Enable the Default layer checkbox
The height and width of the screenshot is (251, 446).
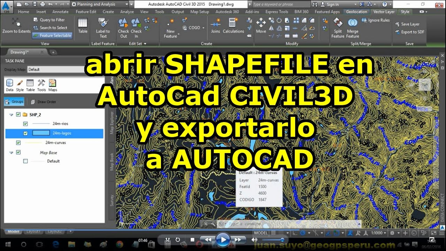coord(25,161)
